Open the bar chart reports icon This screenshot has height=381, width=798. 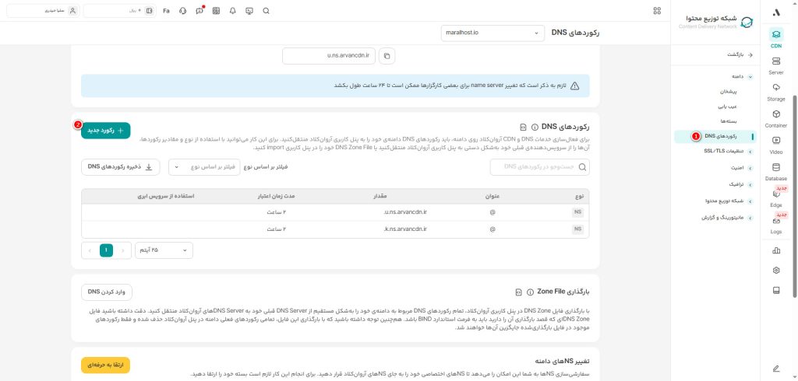776,250
